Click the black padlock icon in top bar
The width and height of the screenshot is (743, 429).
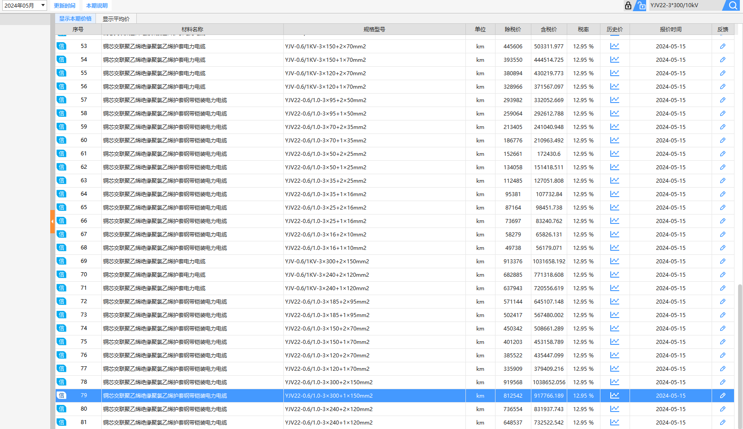[x=628, y=5]
